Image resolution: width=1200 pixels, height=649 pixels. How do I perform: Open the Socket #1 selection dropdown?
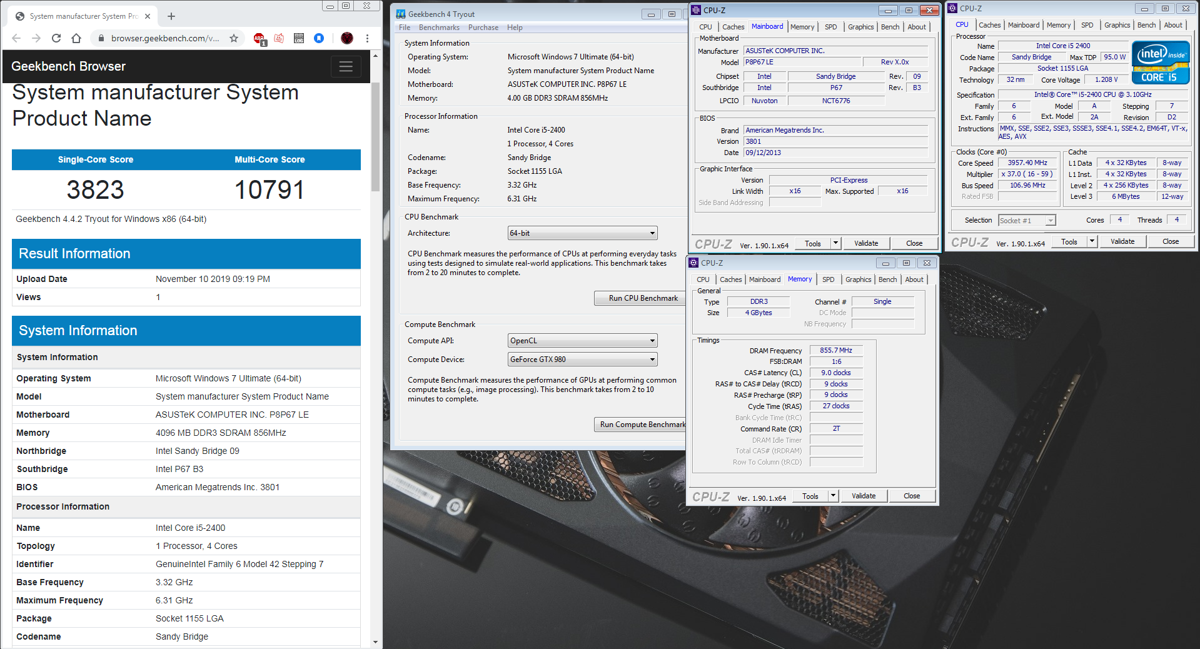1027,220
